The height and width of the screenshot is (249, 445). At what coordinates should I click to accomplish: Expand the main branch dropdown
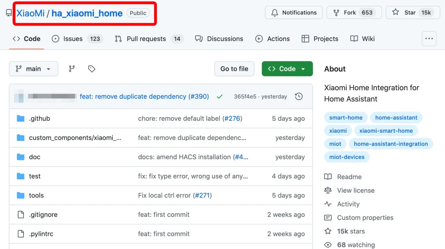point(33,69)
